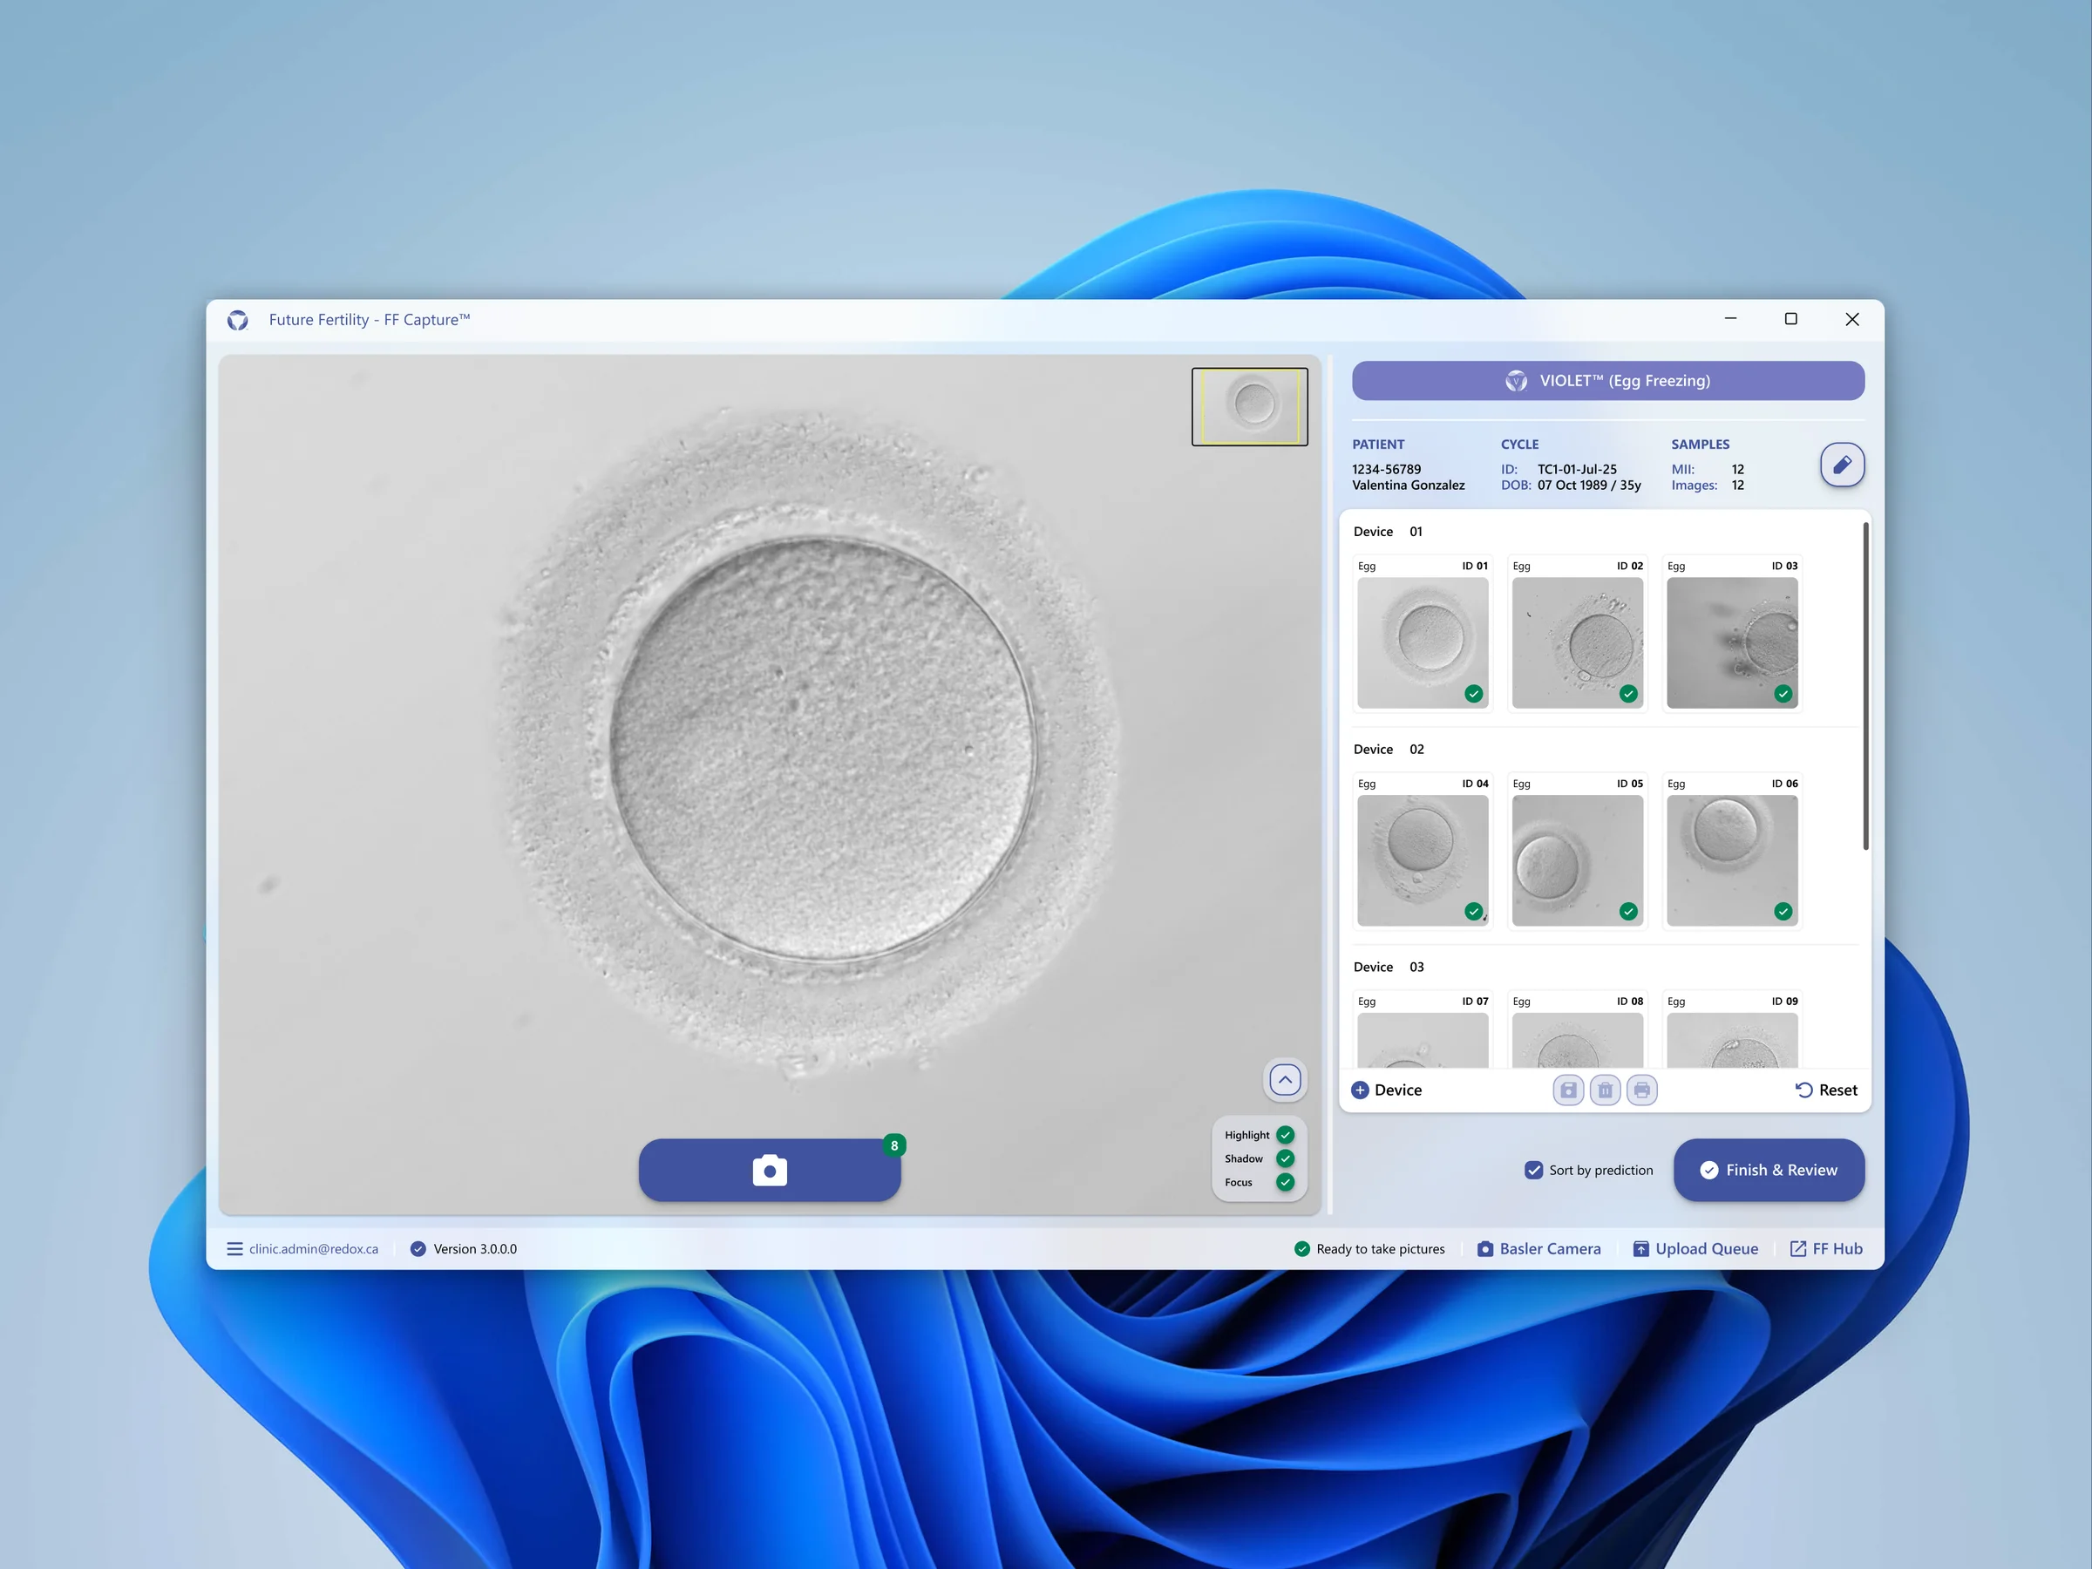Screen dimensions: 2092x1569
Task: Save samples with the floppy disk icon
Action: pos(1568,1090)
